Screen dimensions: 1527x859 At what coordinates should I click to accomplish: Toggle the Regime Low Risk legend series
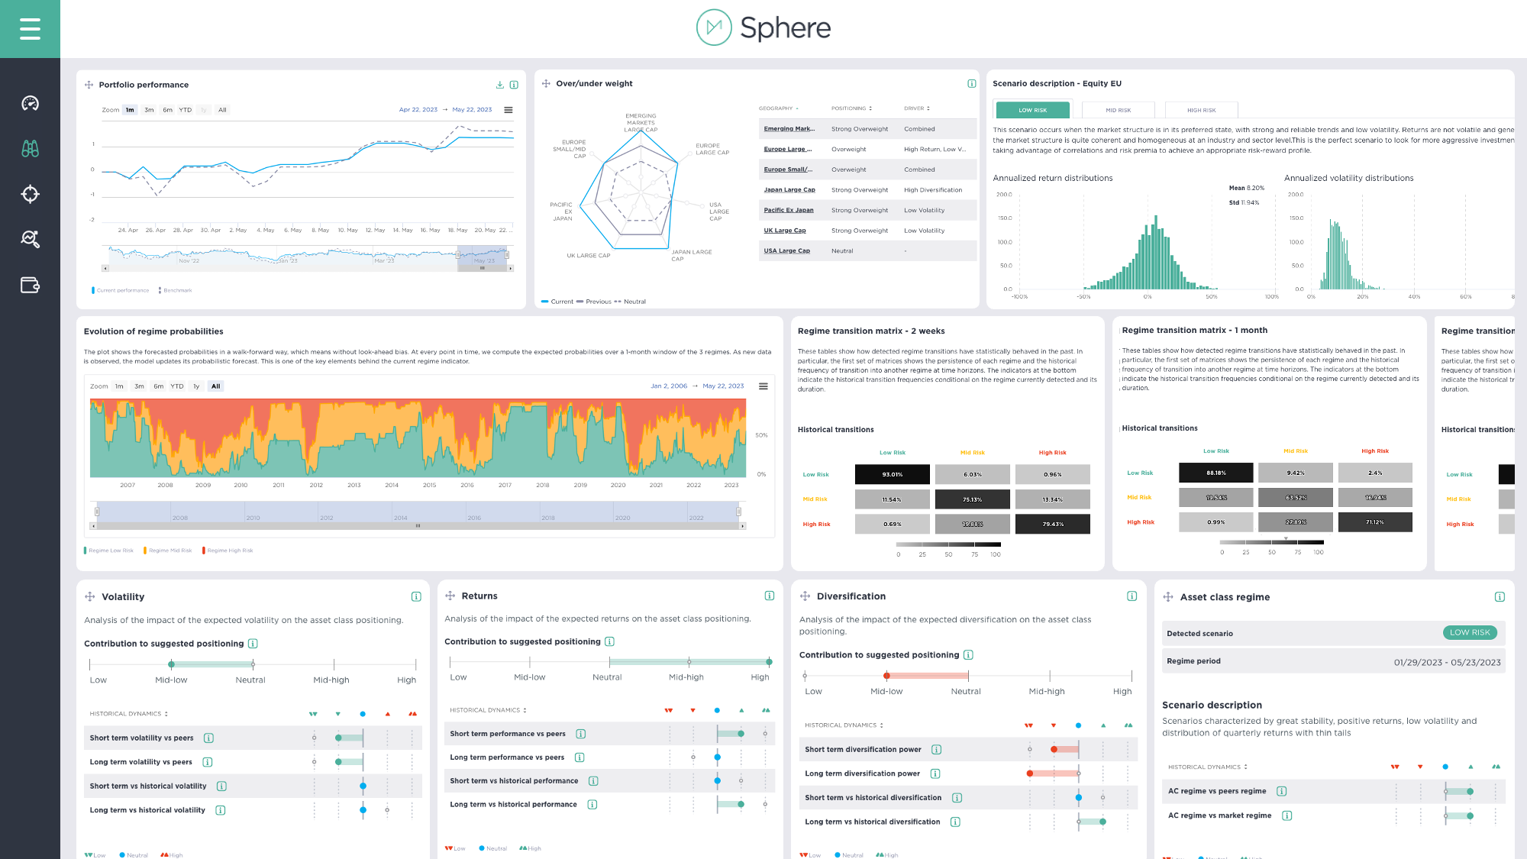pos(110,551)
